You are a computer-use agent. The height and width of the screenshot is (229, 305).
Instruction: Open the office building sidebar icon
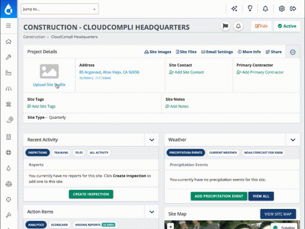click(9, 137)
